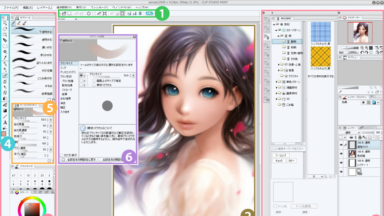Collapse the 柄 folder
Viewport: 384px width, 216px height.
278,36
